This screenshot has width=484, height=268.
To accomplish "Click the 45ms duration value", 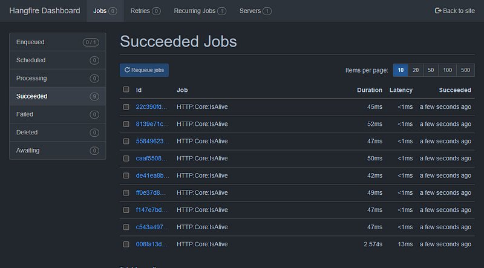I will pos(374,107).
